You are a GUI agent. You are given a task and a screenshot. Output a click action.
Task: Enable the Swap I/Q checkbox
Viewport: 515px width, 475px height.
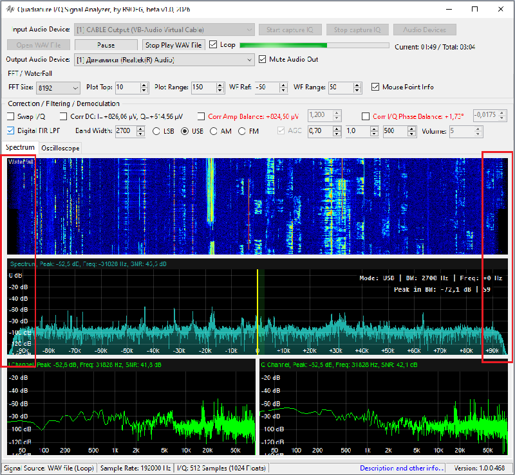[x=11, y=117]
